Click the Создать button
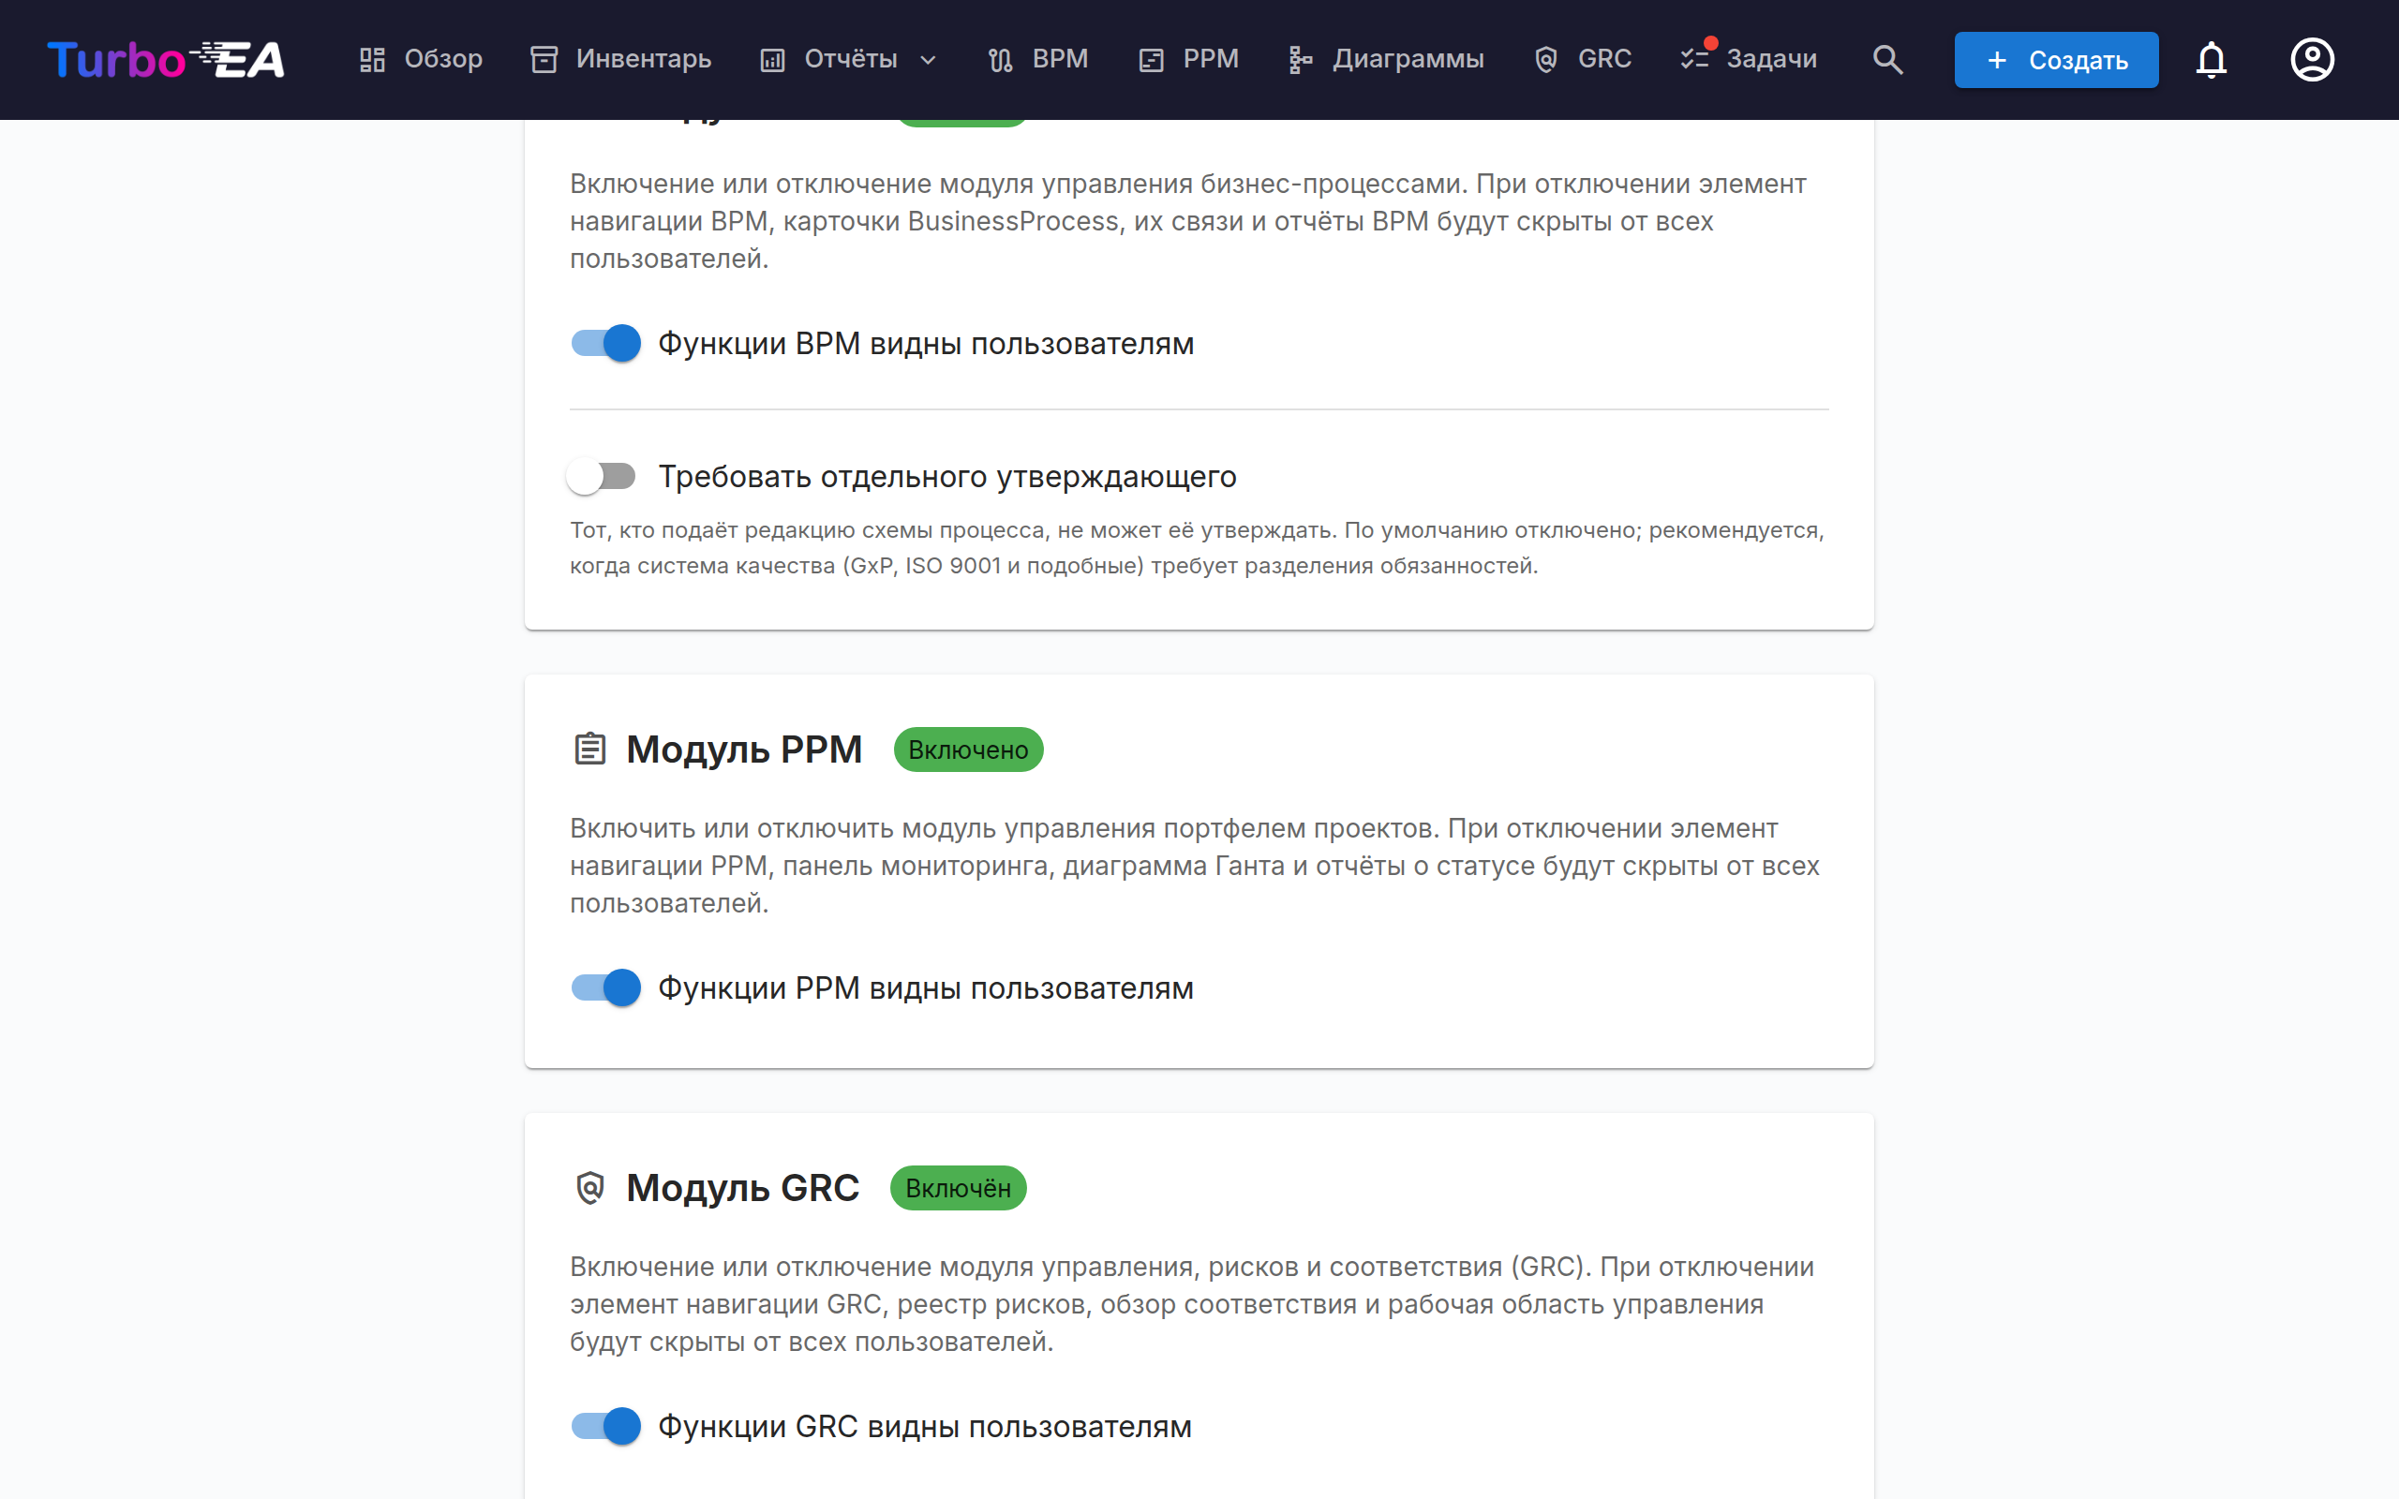Screen dimensions: 2399x1499 click(2056, 59)
